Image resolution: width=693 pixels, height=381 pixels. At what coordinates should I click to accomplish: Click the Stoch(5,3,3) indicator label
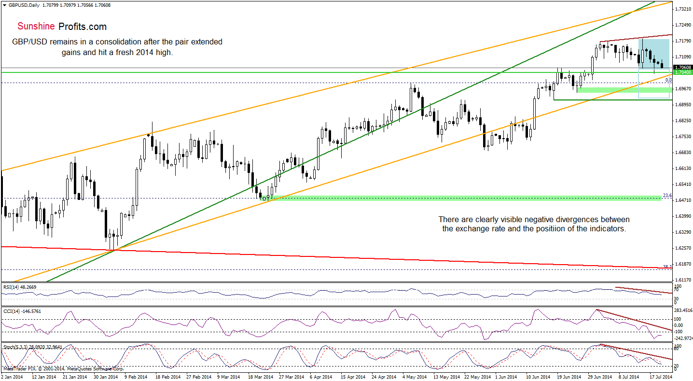tap(33, 347)
